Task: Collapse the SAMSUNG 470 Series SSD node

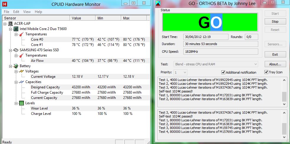Action: (10, 50)
